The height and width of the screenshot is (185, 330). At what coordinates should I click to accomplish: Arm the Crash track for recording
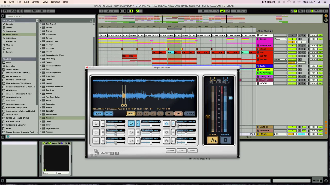click(304, 49)
